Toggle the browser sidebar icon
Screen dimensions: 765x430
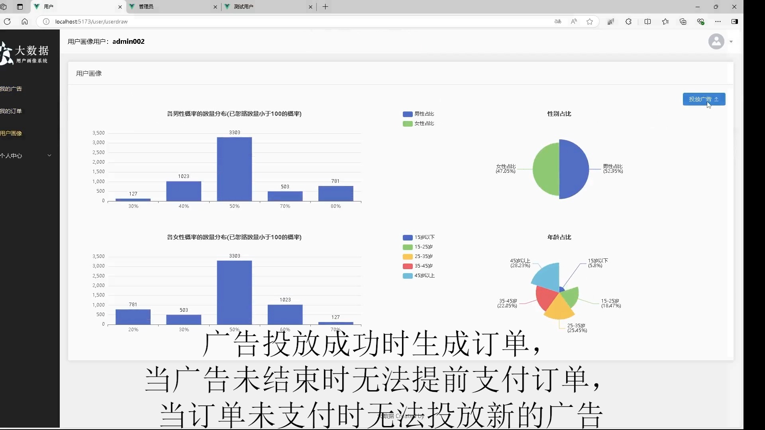coord(735,21)
